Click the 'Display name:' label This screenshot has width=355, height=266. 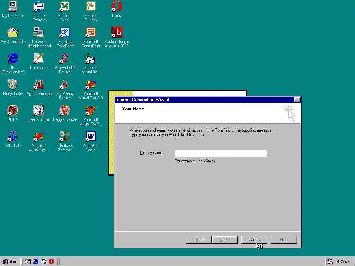(151, 153)
